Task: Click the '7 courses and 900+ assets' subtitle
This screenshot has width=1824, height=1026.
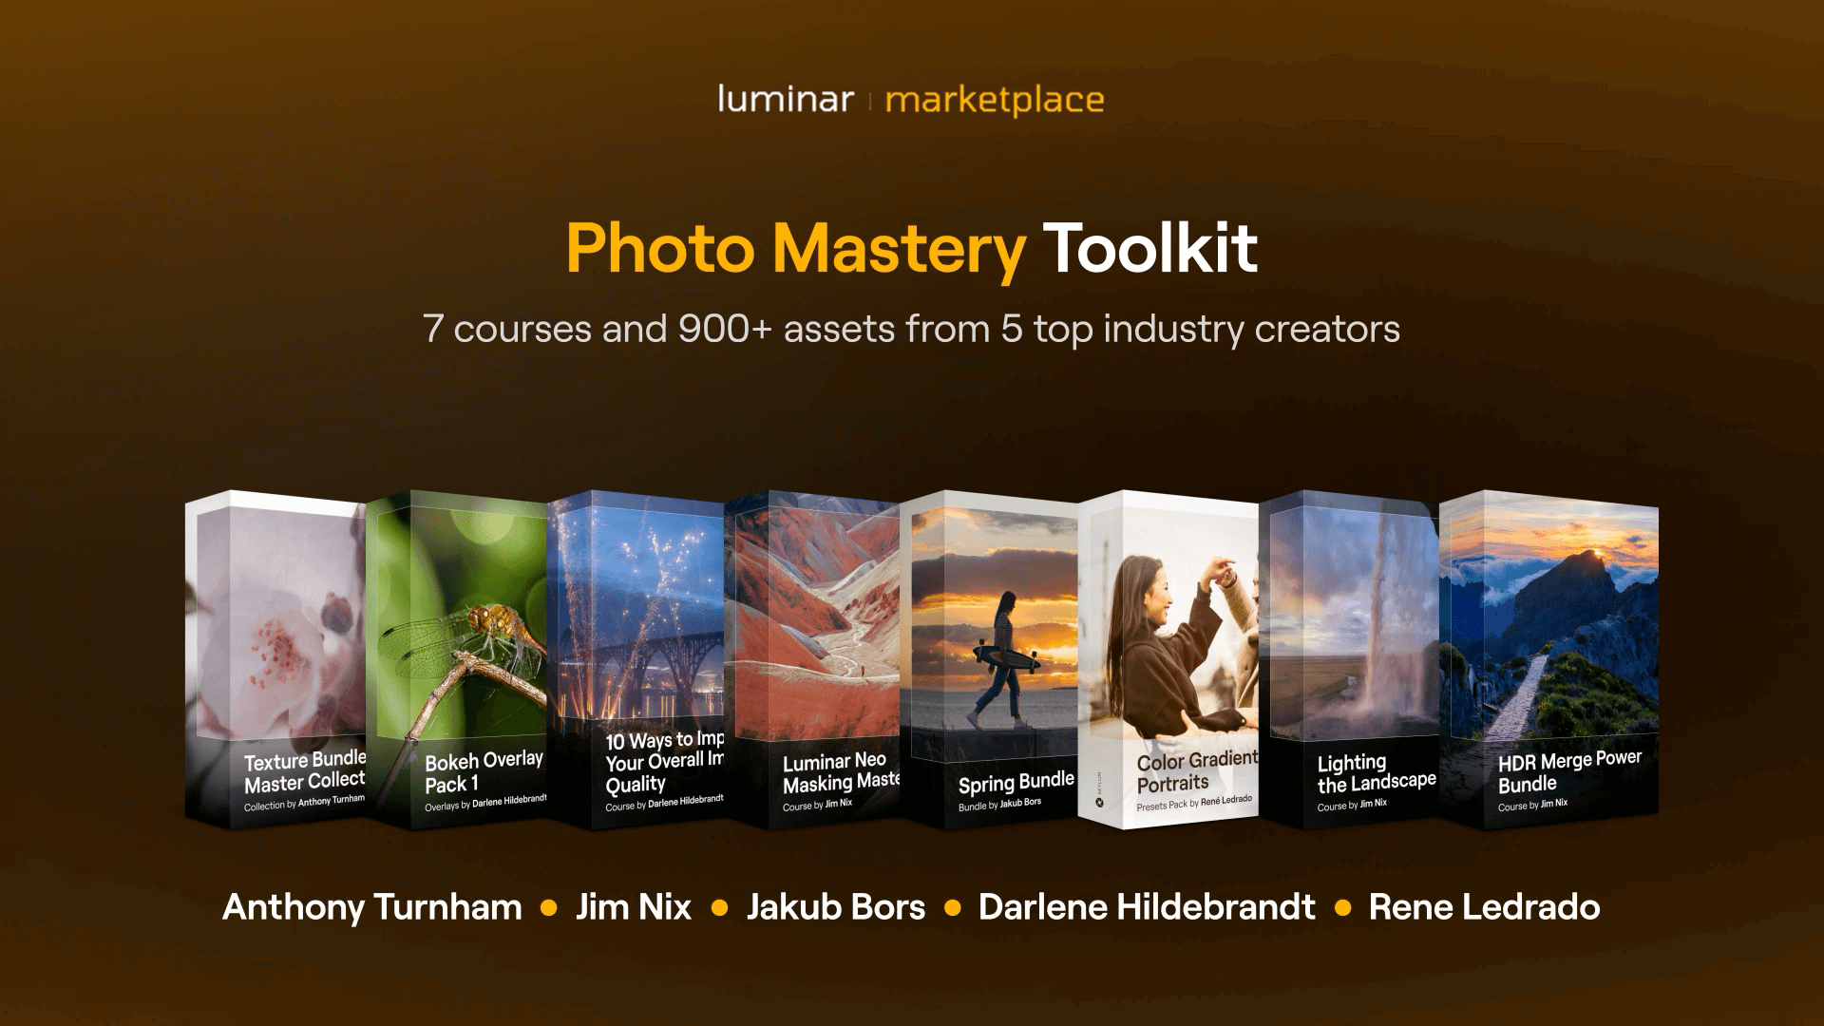Action: pos(912,329)
